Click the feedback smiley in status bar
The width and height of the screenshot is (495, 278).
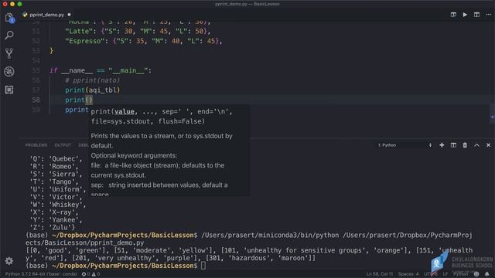(476, 274)
